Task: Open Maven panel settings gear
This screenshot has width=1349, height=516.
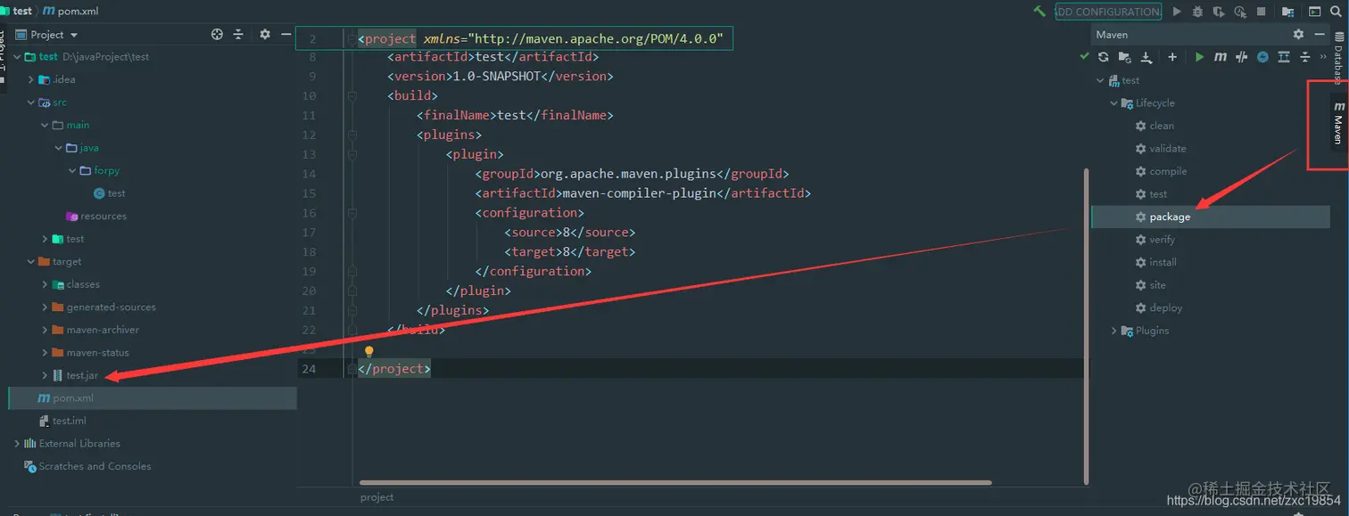Action: coord(1298,35)
